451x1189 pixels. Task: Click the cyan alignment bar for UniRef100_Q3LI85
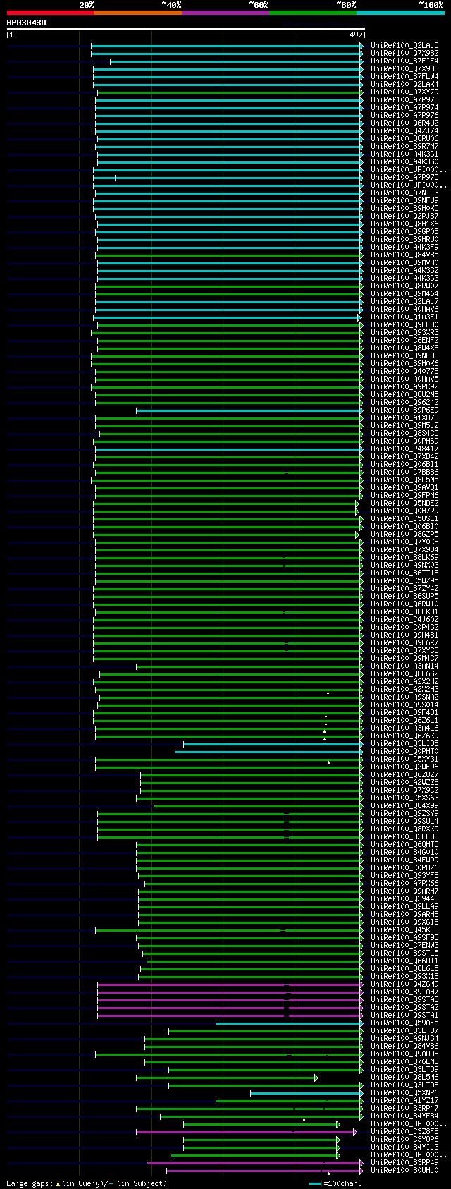273,744
